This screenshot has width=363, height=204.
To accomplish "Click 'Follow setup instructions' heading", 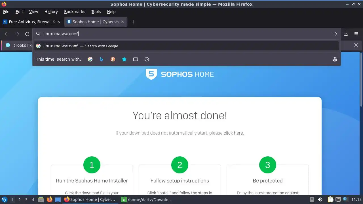I will [x=180, y=181].
